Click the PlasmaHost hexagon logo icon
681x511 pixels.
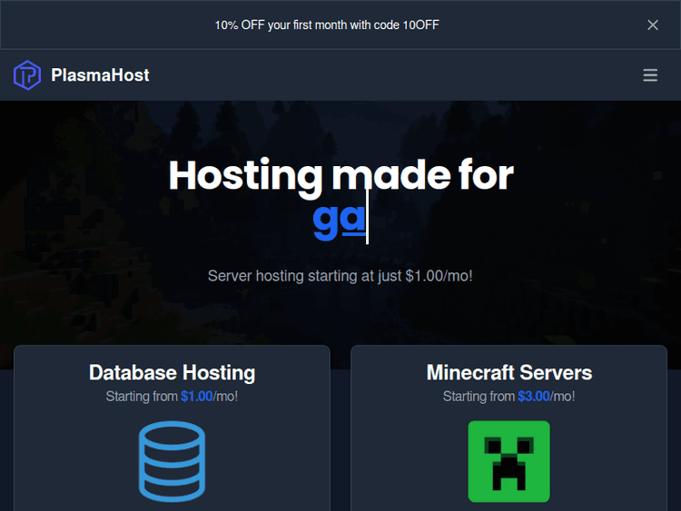pos(27,75)
